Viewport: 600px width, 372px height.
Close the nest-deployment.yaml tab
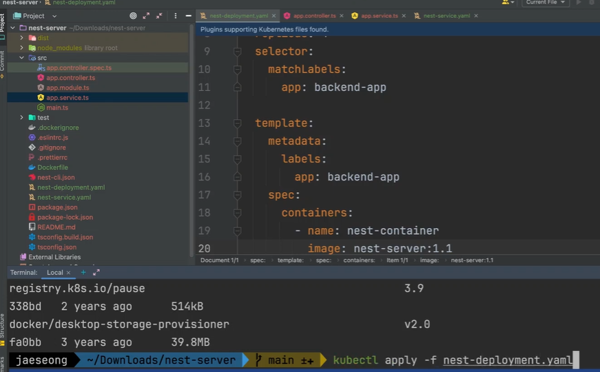click(x=273, y=16)
